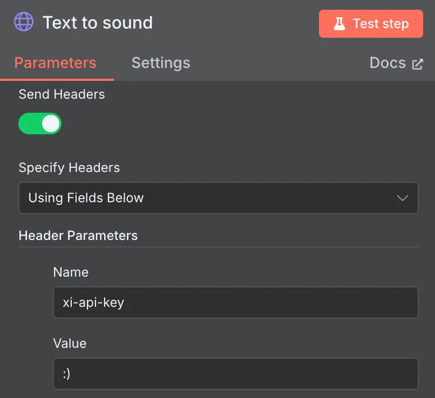Viewport: 435px width, 398px height.
Task: Click the external link icon beside Docs
Action: click(x=416, y=63)
